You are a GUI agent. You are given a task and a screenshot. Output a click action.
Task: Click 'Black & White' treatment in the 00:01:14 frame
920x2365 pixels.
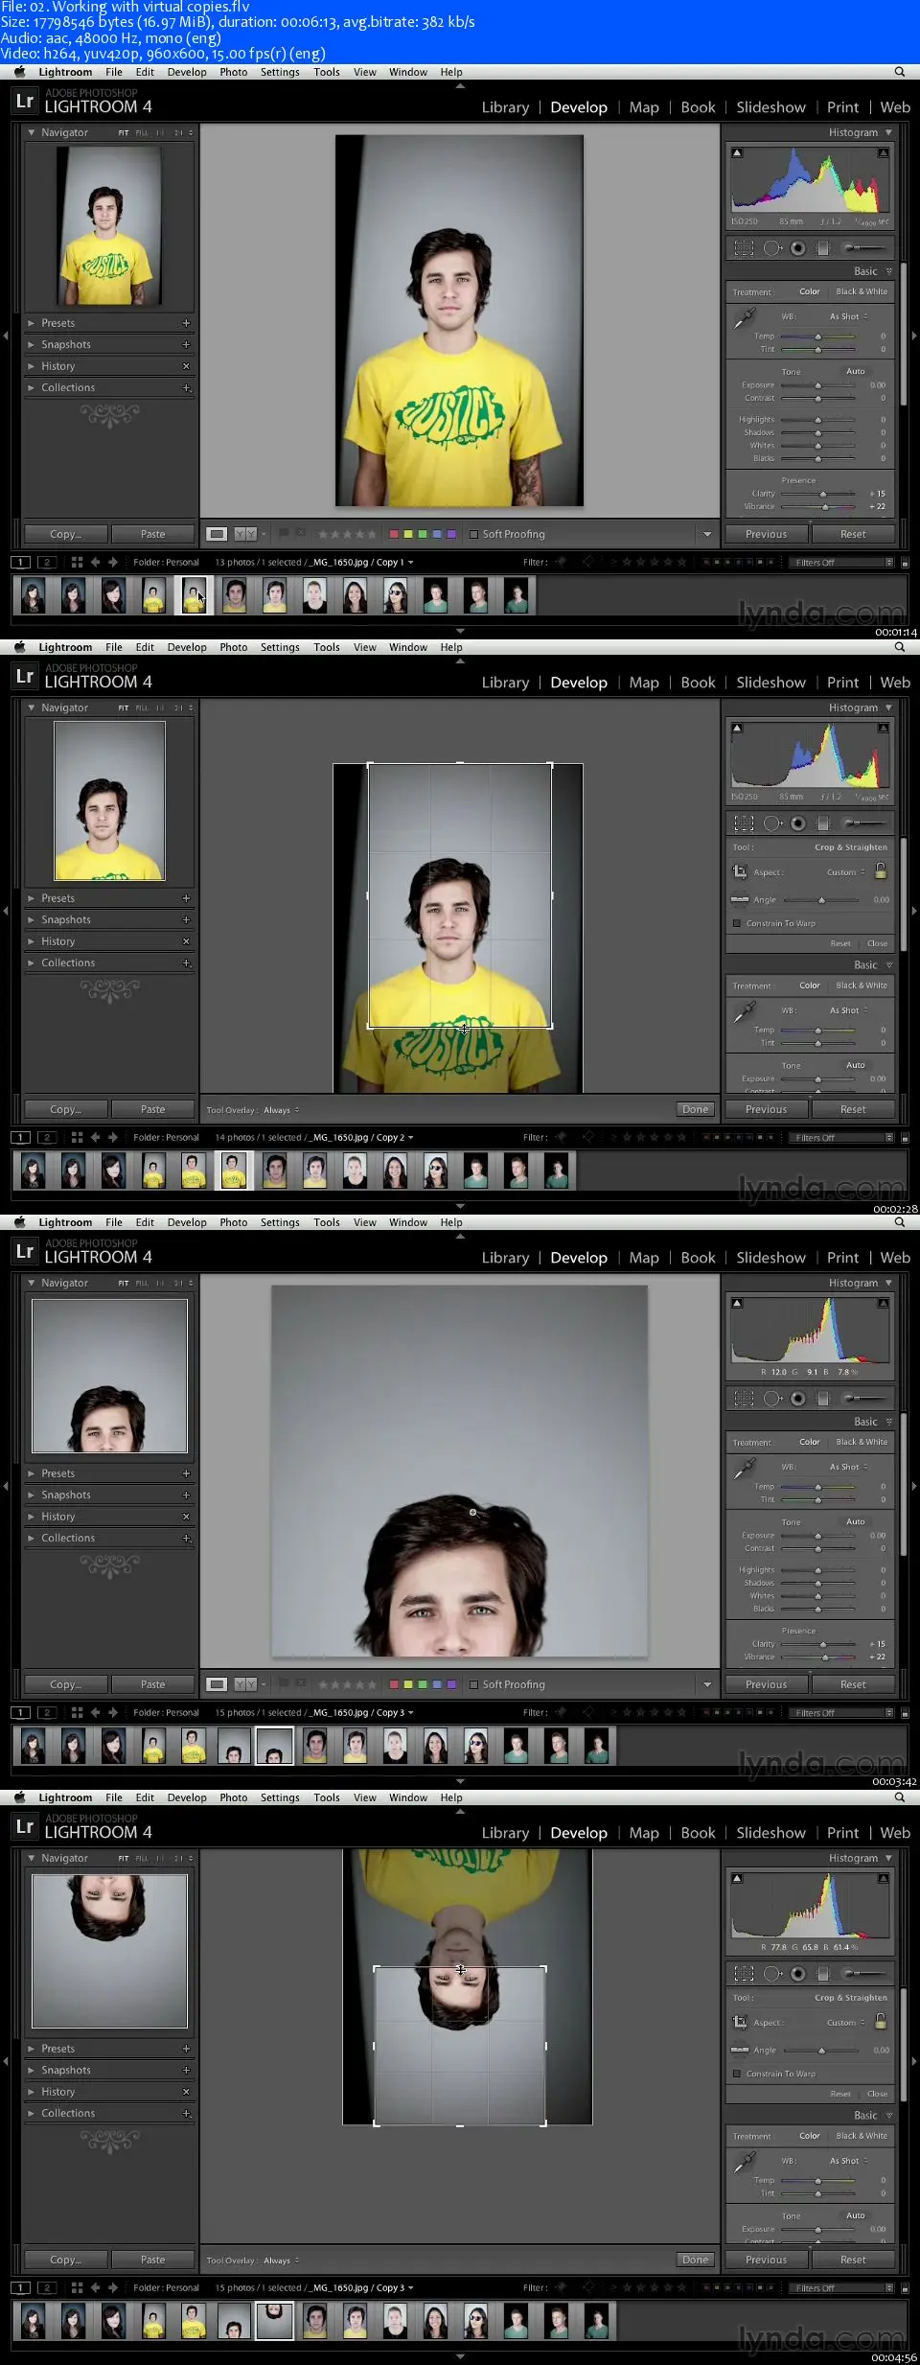tap(862, 291)
